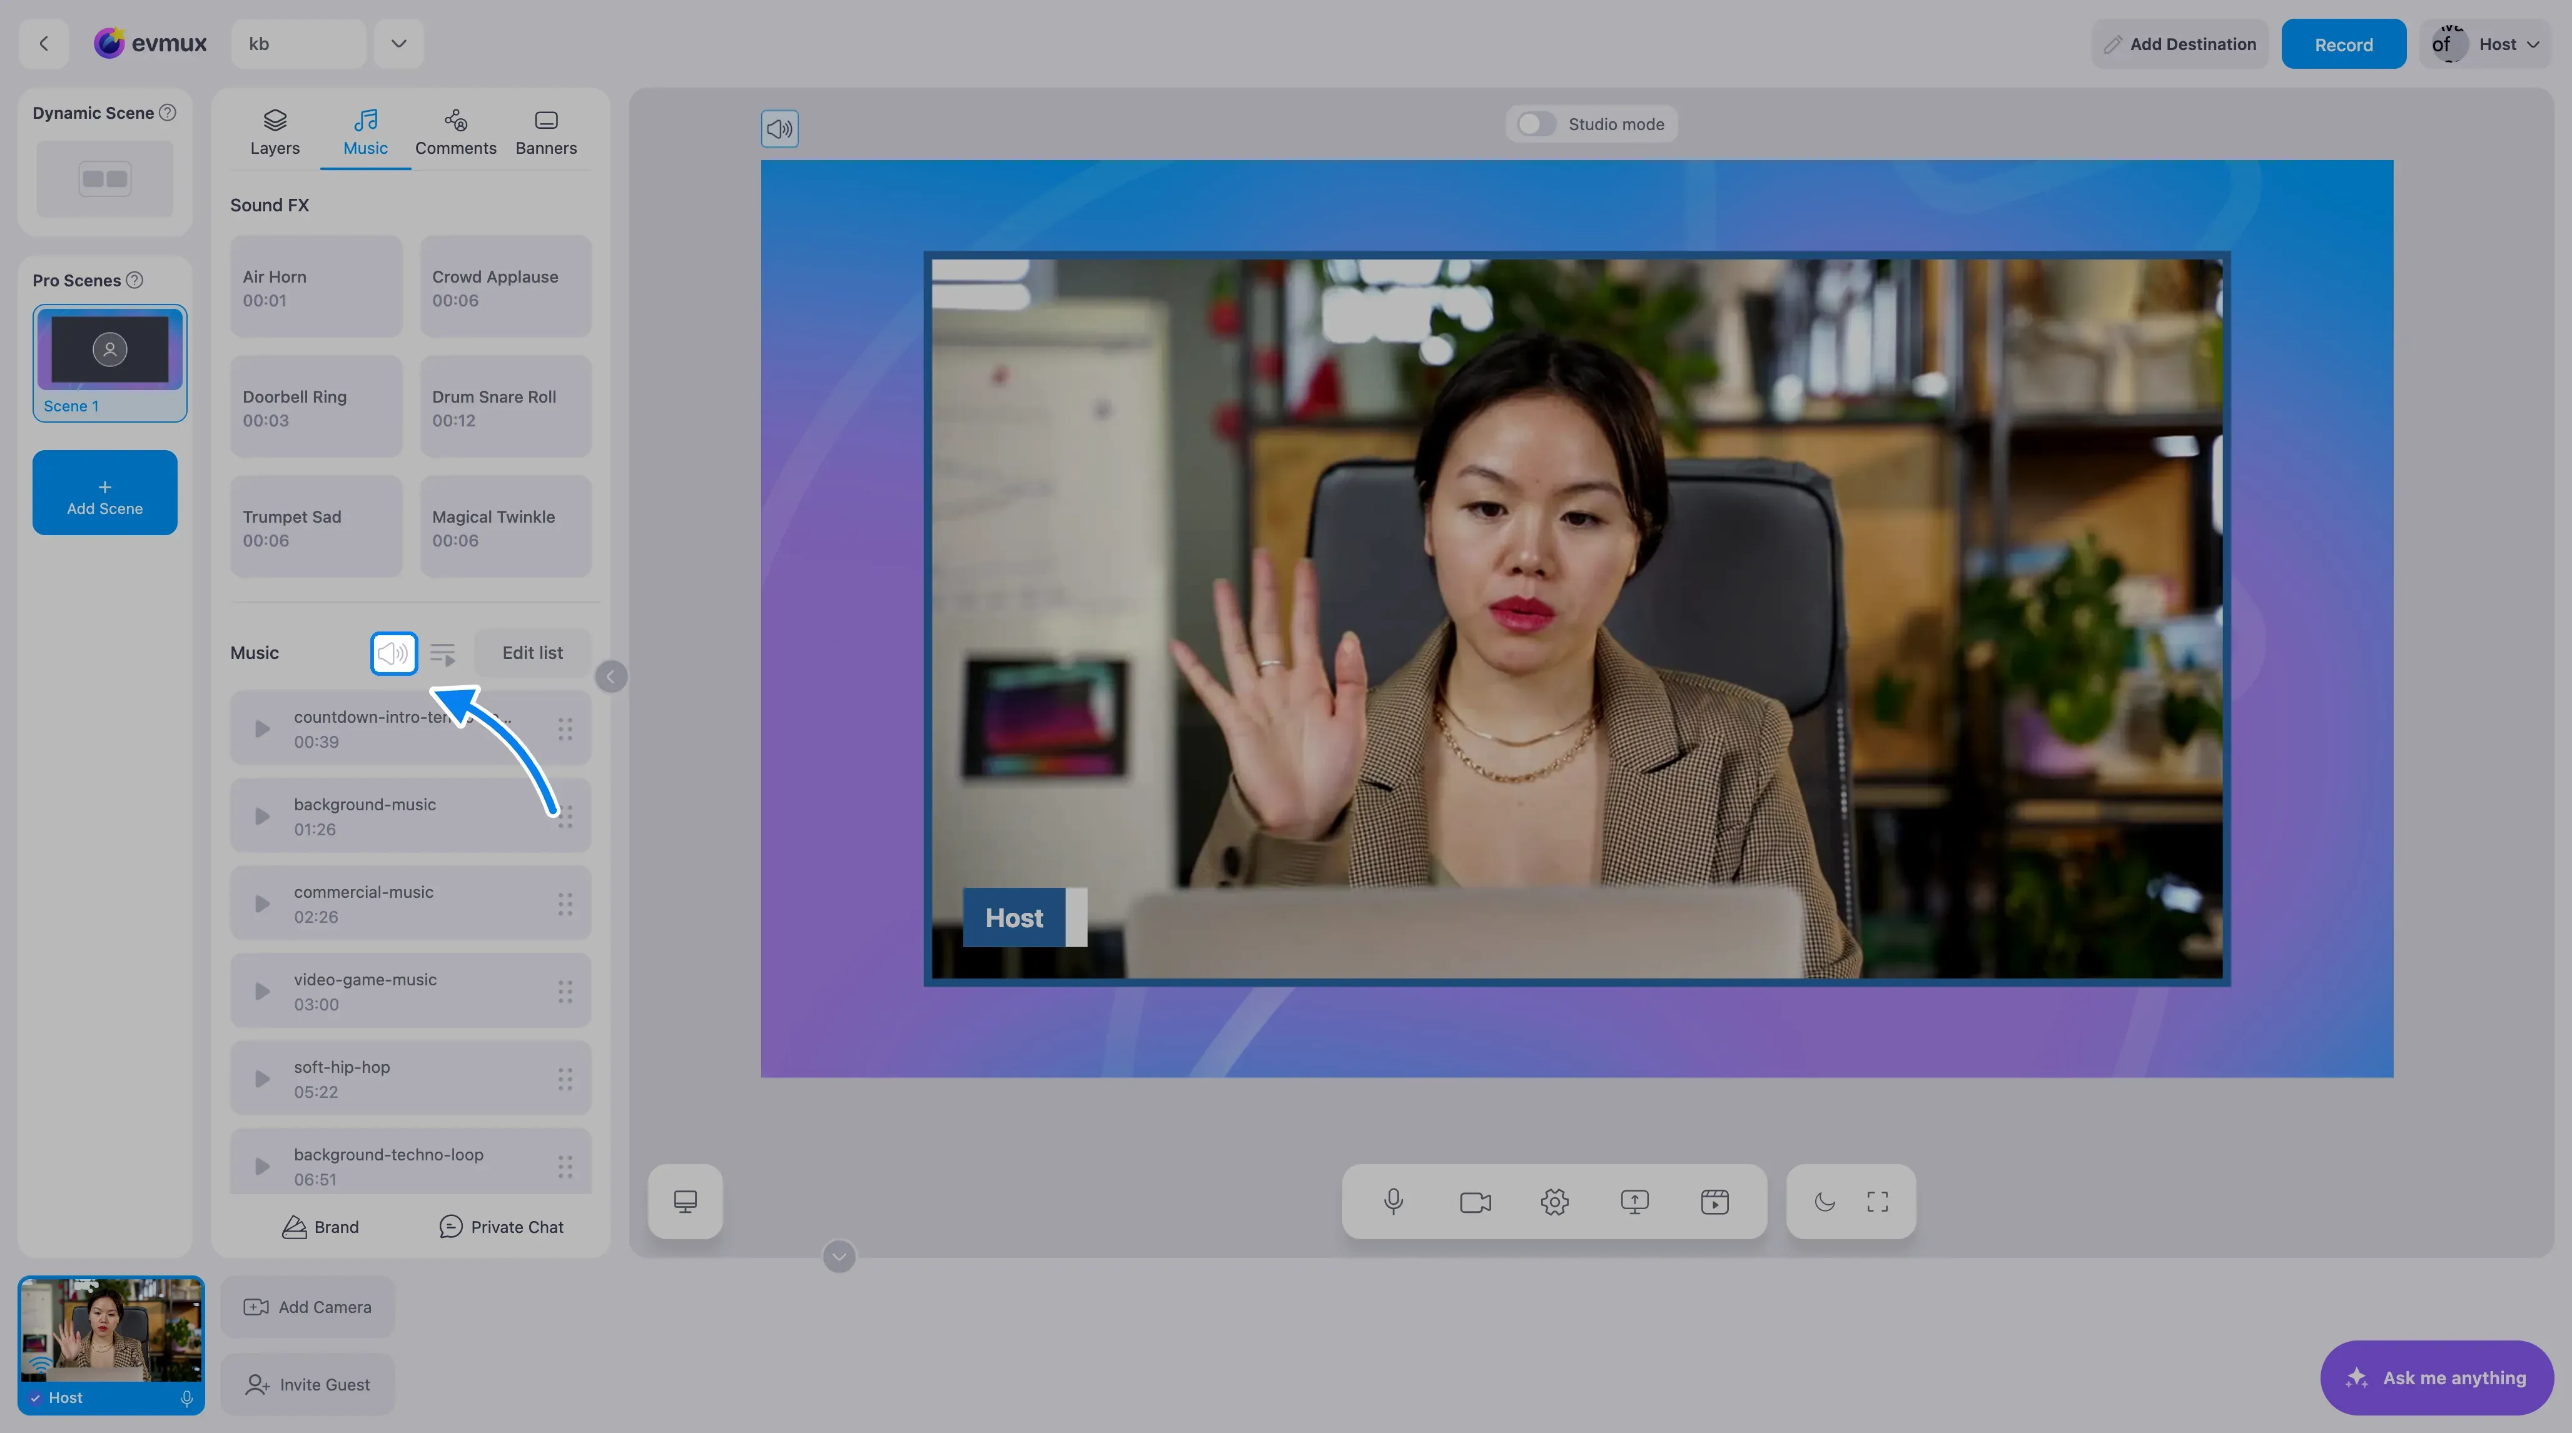The height and width of the screenshot is (1433, 2572).
Task: Open dropdown next to kb name
Action: (398, 44)
